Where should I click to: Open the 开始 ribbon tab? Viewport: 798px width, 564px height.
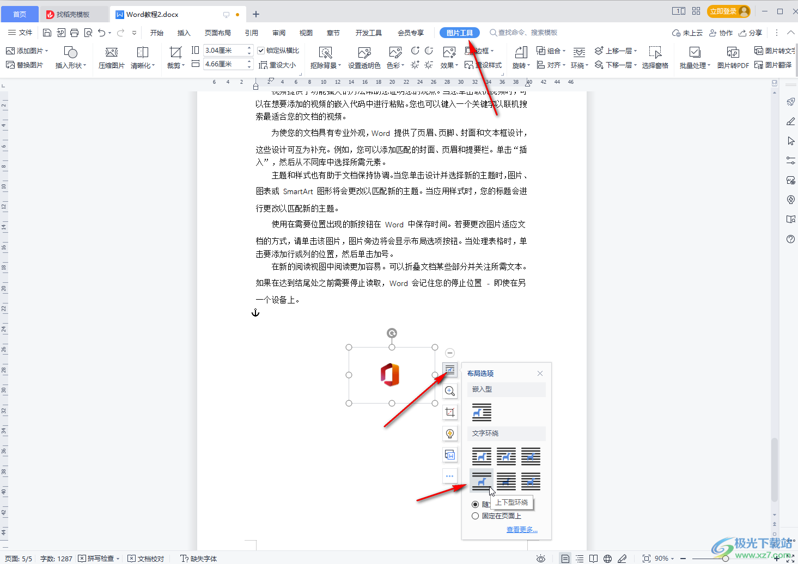click(157, 33)
